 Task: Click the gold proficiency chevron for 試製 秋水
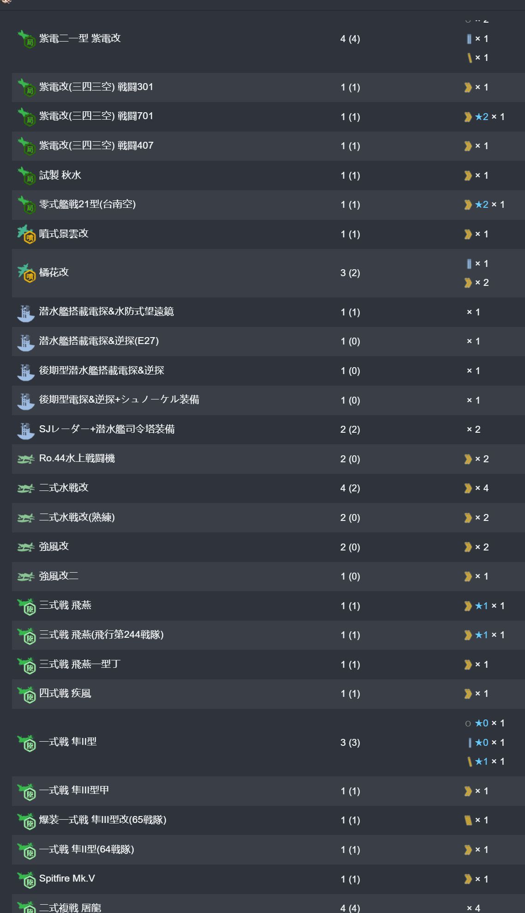point(468,175)
